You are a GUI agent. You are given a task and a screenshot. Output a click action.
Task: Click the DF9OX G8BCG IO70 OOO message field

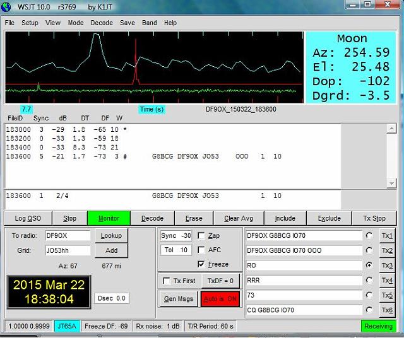(x=304, y=250)
